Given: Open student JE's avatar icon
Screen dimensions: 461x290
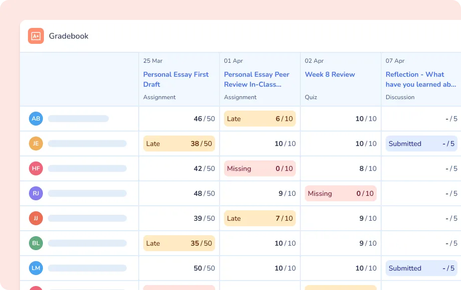Looking at the screenshot, I should tap(35, 144).
